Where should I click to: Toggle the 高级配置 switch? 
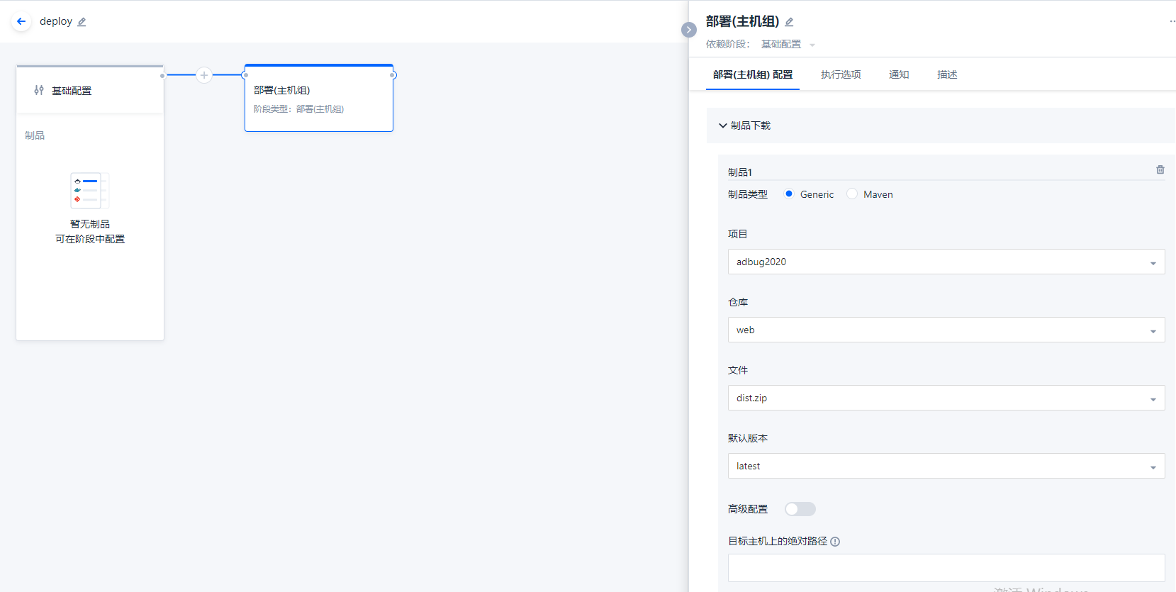[x=800, y=509]
